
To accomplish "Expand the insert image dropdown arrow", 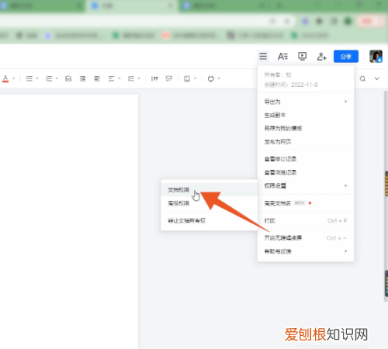I will pyautogui.click(x=196, y=78).
